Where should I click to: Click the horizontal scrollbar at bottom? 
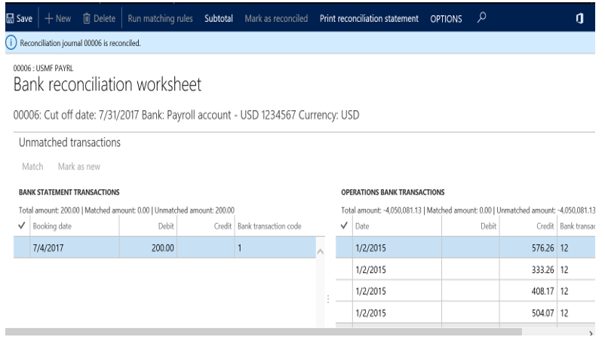tap(264, 331)
